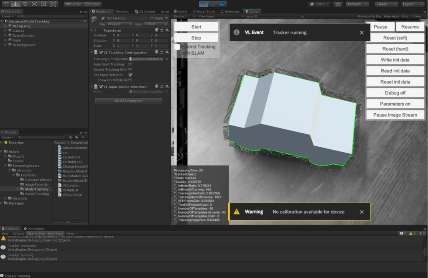The height and width of the screenshot is (278, 428).
Task: Click the Debug off button
Action: [x=395, y=93]
